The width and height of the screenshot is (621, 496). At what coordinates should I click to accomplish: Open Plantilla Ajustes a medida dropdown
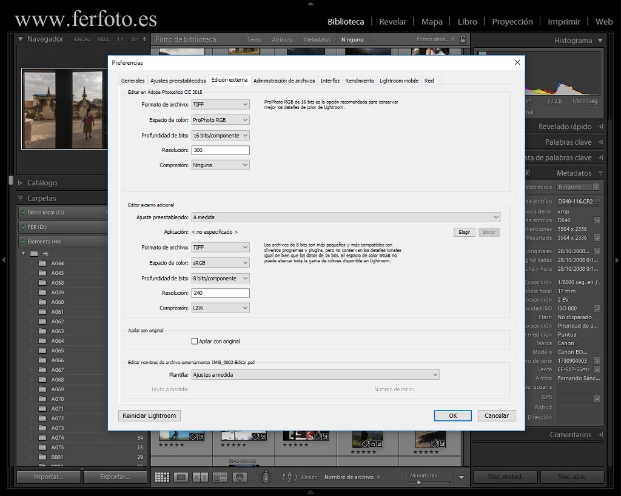315,374
